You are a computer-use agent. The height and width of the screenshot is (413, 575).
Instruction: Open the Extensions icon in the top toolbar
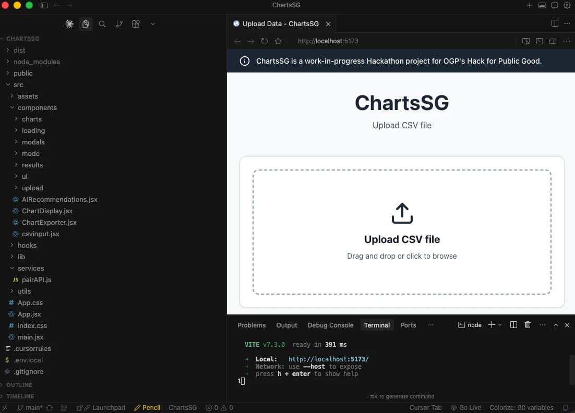click(136, 23)
